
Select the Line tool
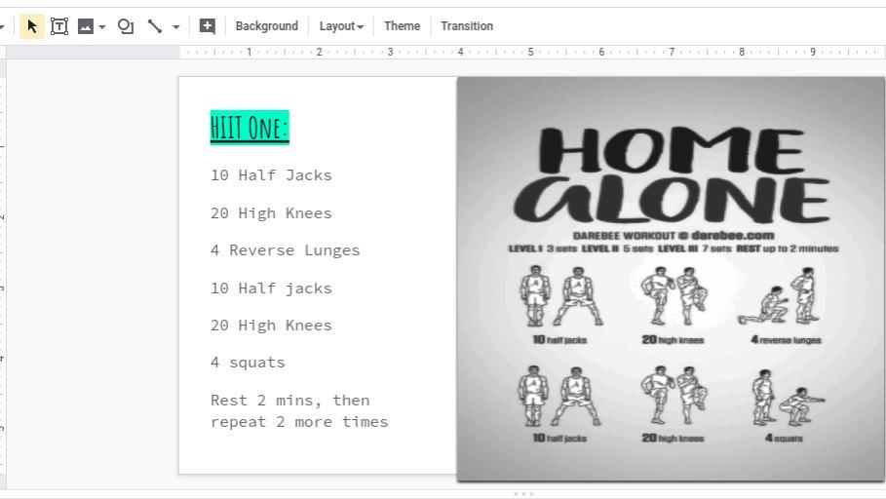click(155, 26)
